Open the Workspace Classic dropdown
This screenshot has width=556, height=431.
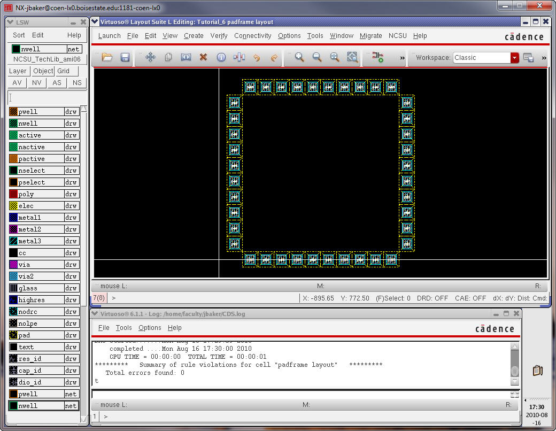(x=514, y=58)
